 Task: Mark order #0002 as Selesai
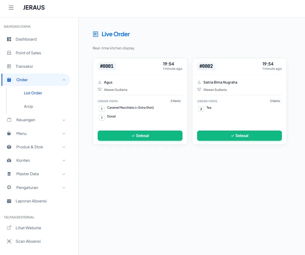(x=239, y=136)
